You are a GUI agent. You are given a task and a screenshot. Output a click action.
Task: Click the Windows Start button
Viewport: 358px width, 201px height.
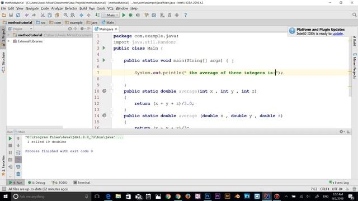tap(5, 196)
